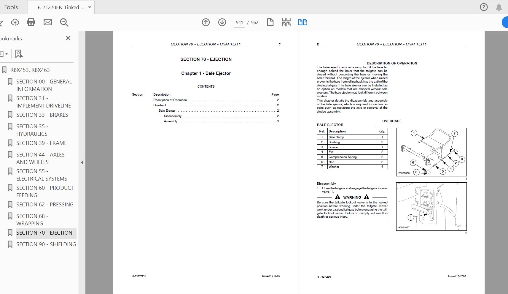Select the page number field showing 941
Screen dimensions: 508x294
[x=239, y=22]
